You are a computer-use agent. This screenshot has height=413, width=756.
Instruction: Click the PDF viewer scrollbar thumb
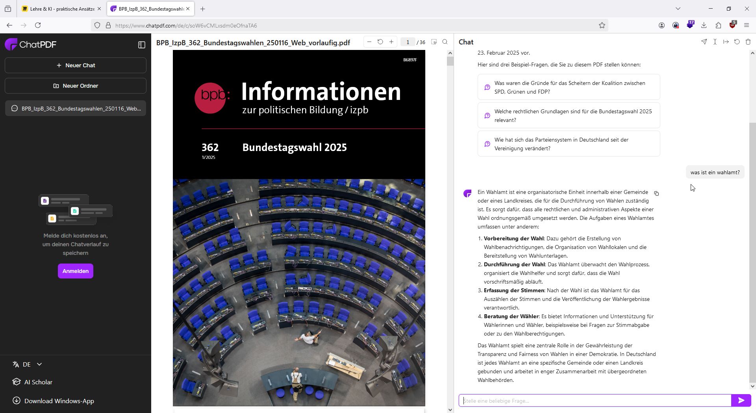[x=450, y=61]
